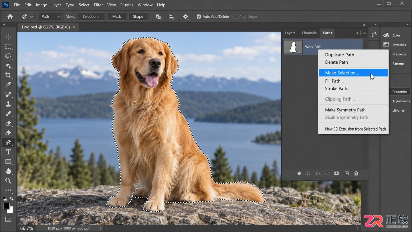Open the Path mode dropdown

(50, 17)
